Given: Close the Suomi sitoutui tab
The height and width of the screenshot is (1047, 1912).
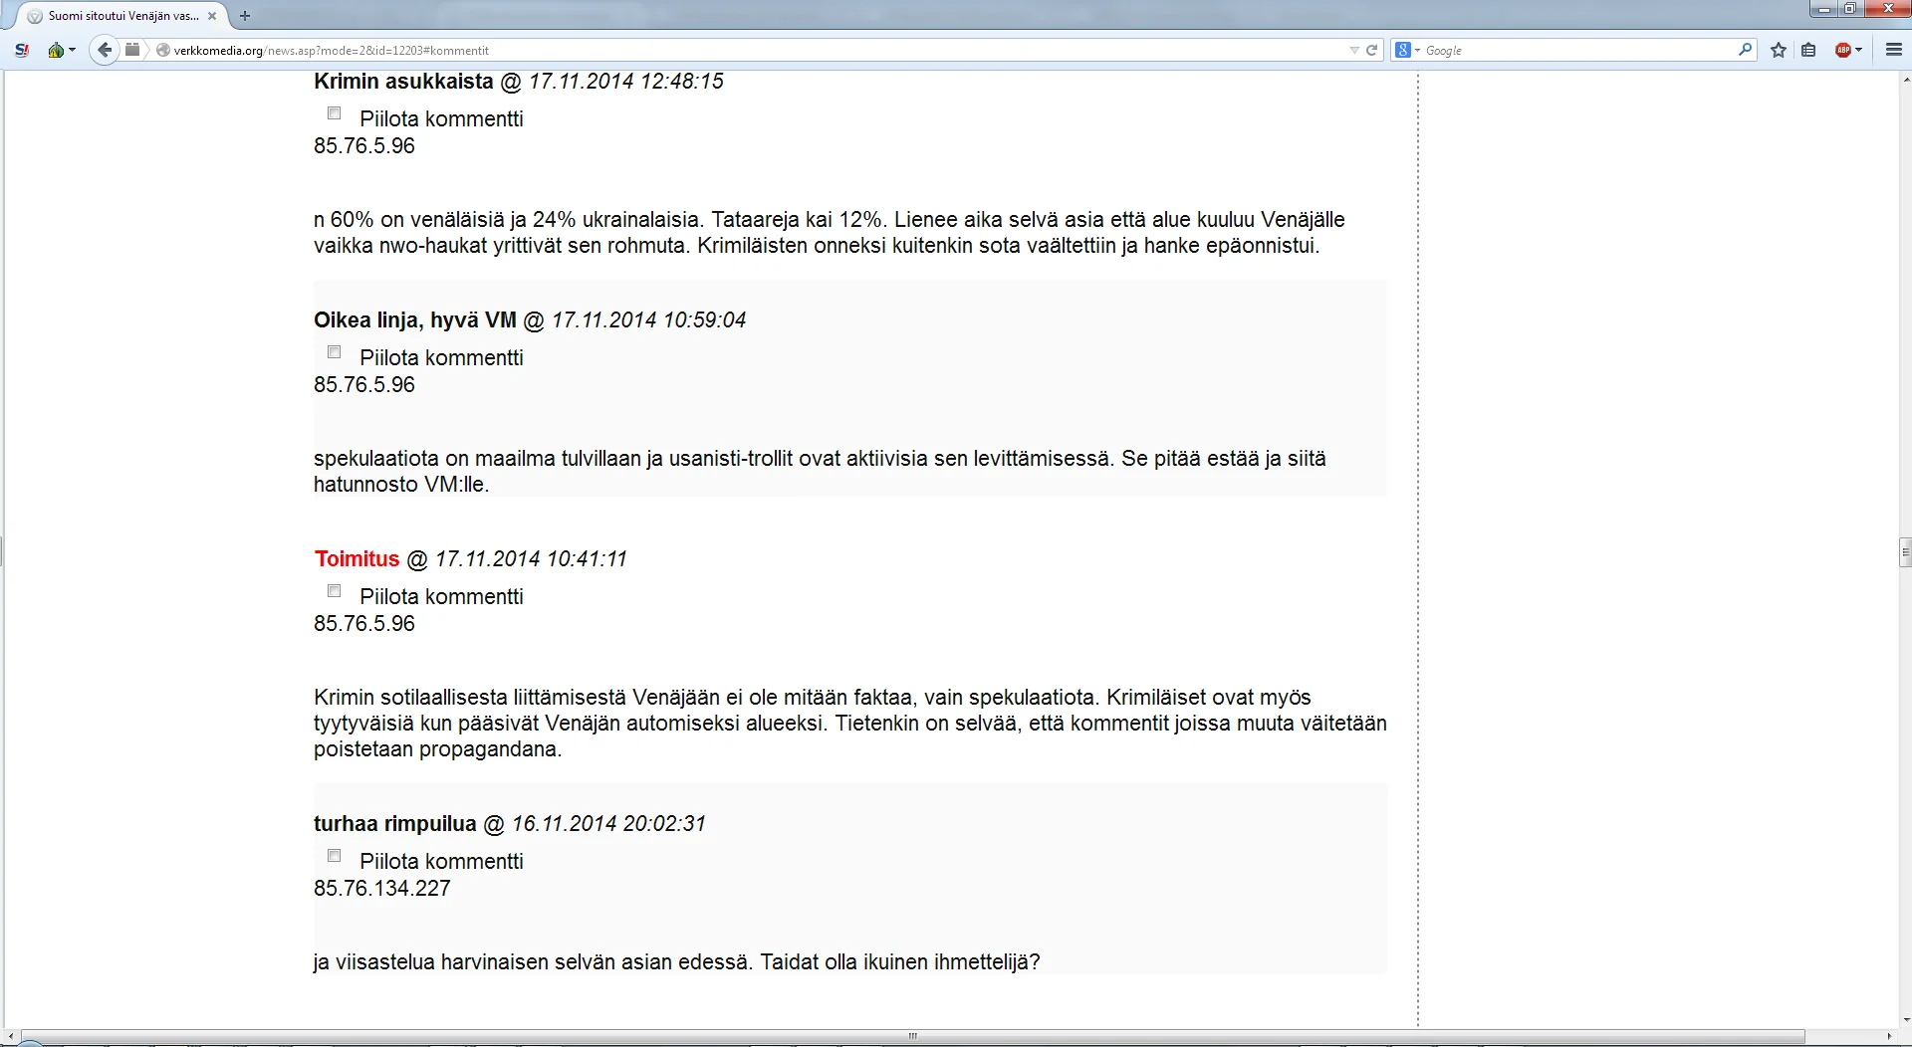Looking at the screenshot, I should [212, 16].
